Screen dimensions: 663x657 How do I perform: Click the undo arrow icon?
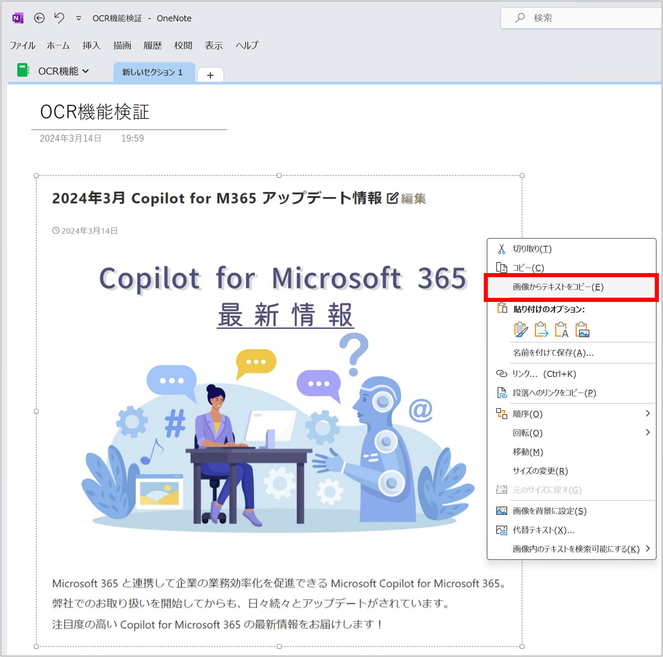pyautogui.click(x=59, y=18)
